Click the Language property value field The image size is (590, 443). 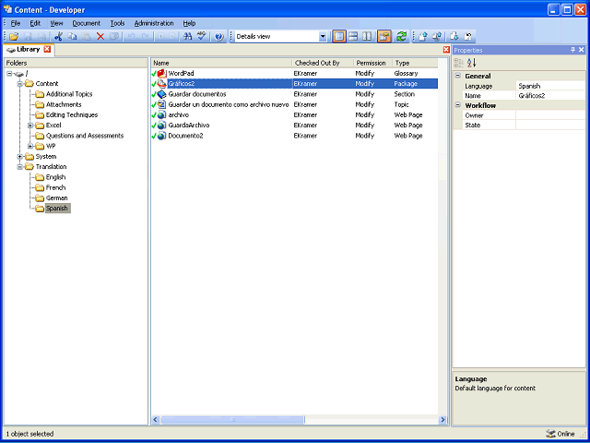[x=550, y=86]
